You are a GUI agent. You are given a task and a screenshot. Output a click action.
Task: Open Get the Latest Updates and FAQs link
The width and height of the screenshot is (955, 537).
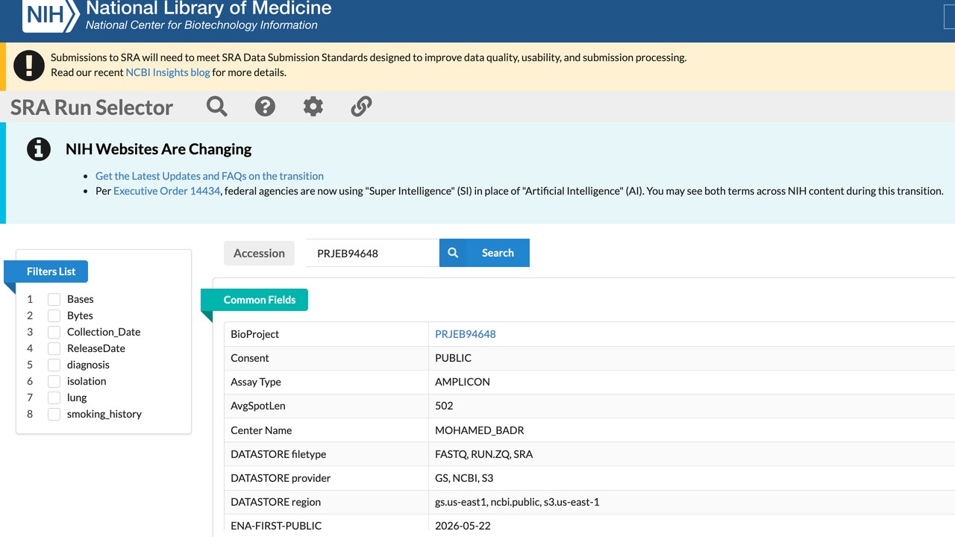210,176
